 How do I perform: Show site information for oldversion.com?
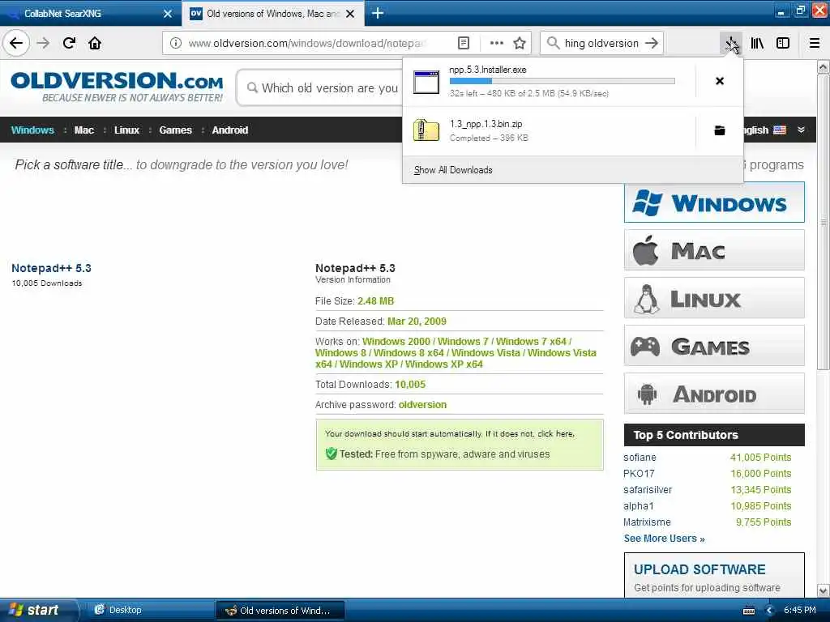coord(175,43)
